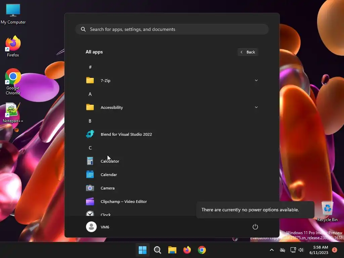
Task: Select Notepad++ desktop shortcut
Action: 13,113
